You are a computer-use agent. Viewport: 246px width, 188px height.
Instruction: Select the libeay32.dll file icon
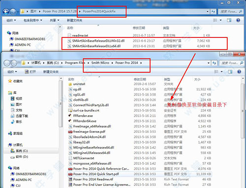[70, 142]
